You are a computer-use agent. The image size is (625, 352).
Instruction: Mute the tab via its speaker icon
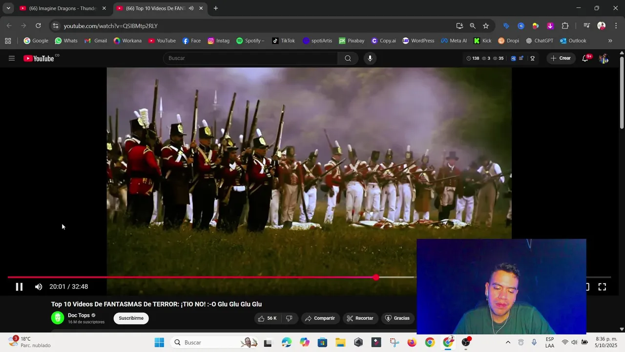(x=191, y=8)
